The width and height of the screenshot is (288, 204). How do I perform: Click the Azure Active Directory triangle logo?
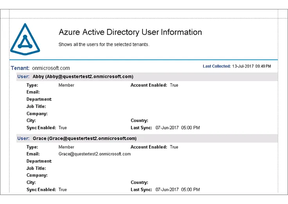(x=25, y=39)
